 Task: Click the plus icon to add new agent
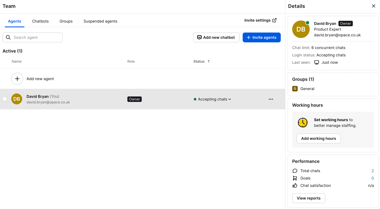pyautogui.click(x=17, y=79)
